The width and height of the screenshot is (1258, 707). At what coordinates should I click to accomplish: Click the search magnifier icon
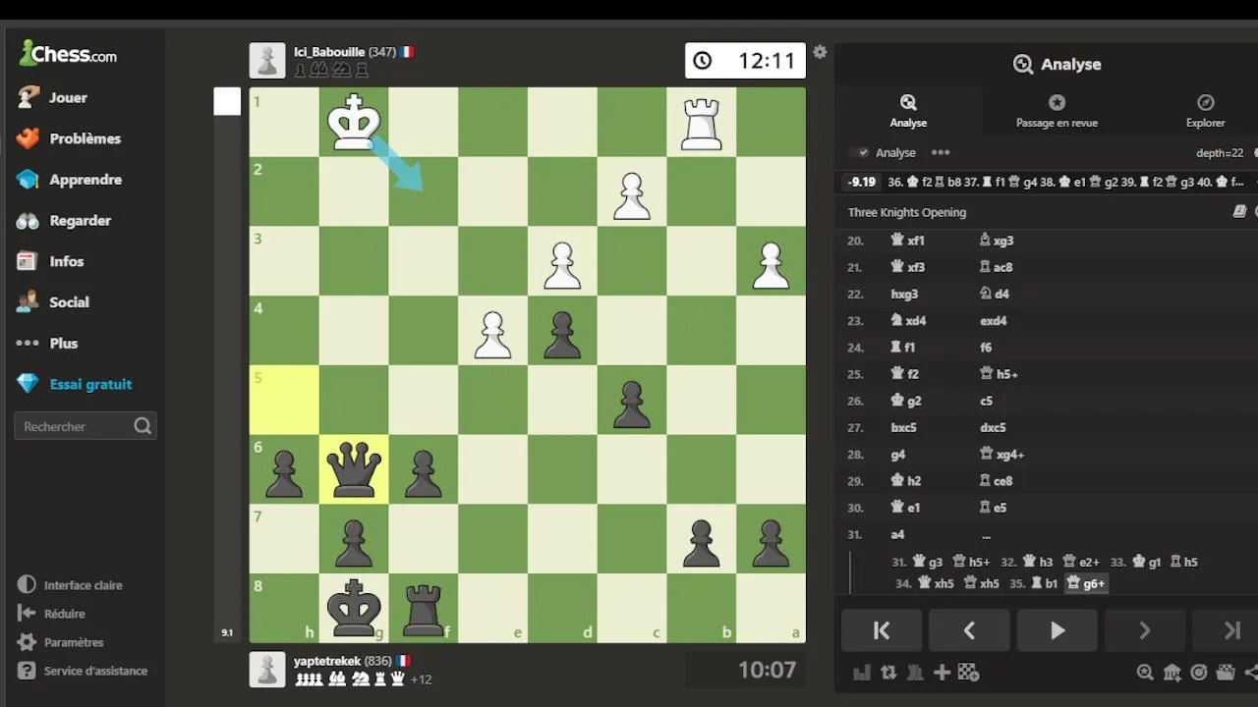[x=143, y=426]
